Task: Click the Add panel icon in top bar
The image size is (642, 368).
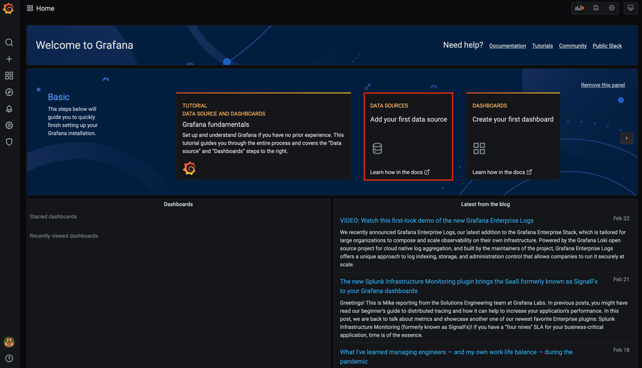Action: click(x=580, y=8)
